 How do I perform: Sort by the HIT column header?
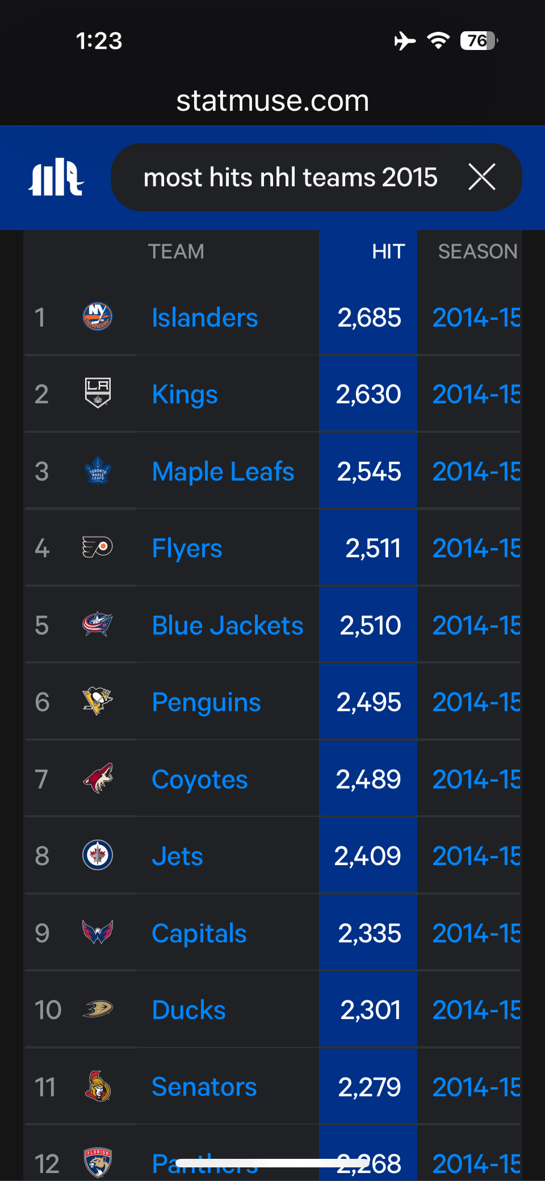click(388, 252)
